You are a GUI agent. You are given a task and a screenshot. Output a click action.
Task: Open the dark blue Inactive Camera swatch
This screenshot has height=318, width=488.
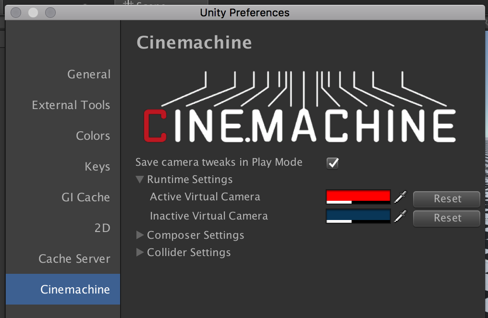[x=358, y=215]
